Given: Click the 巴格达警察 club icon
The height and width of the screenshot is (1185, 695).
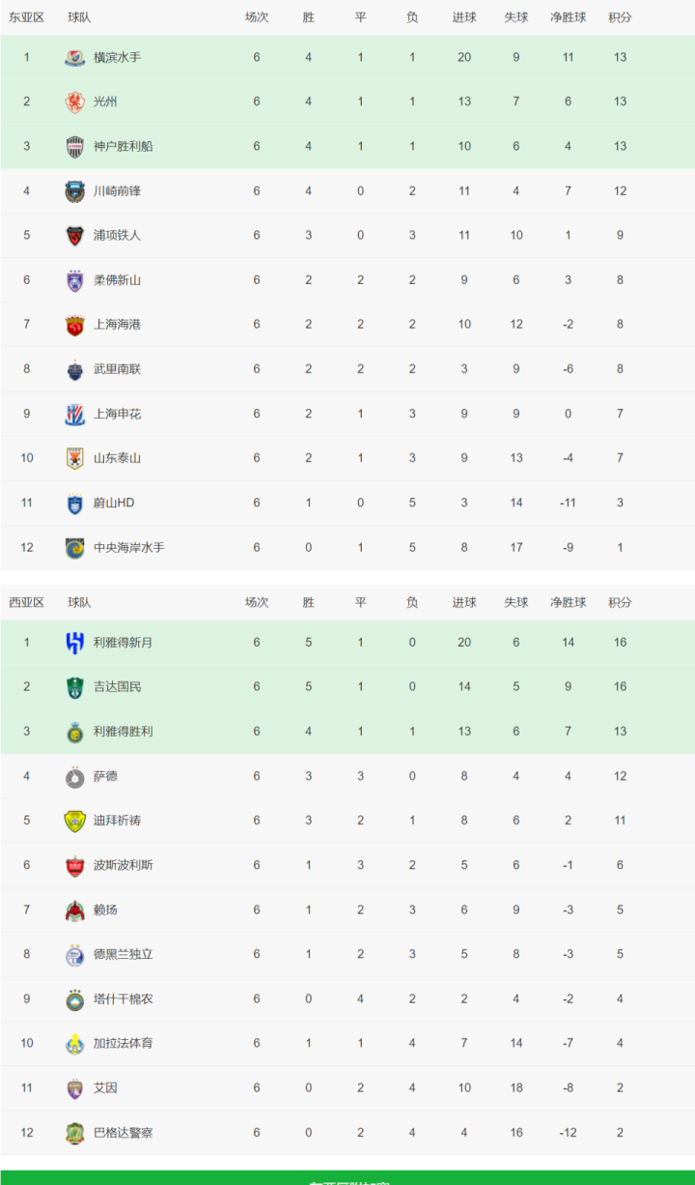Looking at the screenshot, I should click(x=75, y=1133).
